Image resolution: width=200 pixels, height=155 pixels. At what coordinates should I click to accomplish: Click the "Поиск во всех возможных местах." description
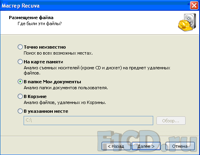click(x=58, y=53)
